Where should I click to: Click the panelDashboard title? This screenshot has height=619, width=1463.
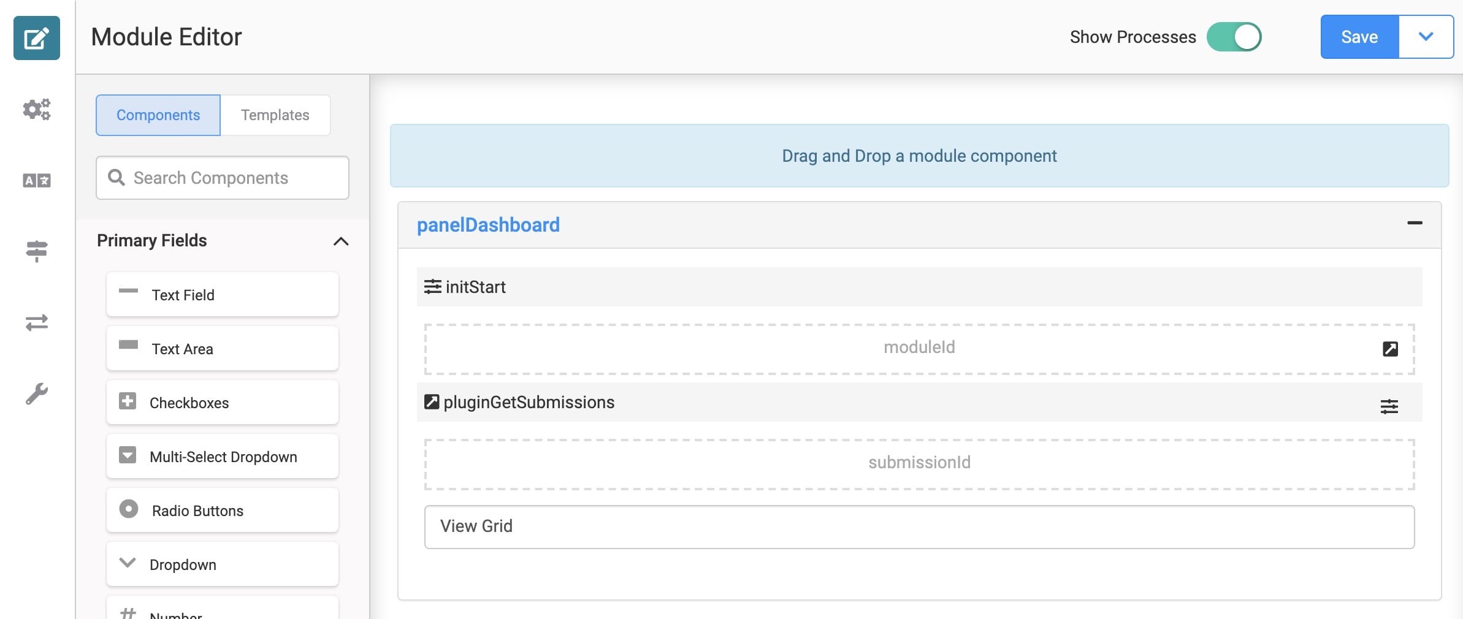point(488,225)
